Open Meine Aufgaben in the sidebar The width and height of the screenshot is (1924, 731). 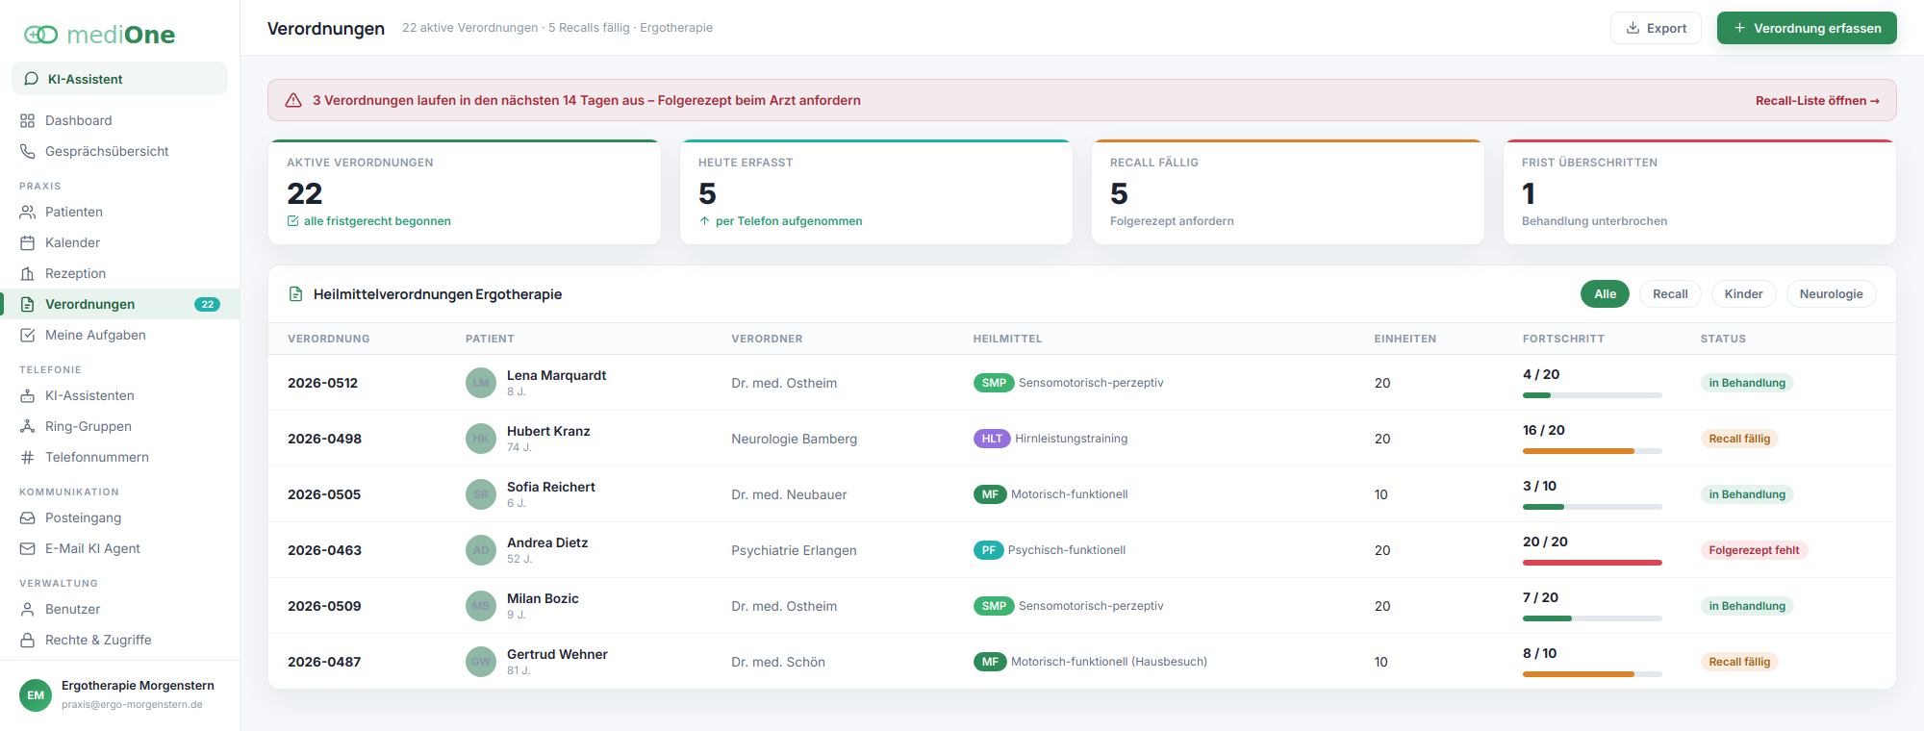[x=119, y=335]
